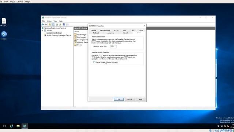Screen dimensions: 234x132
Task: Click the Windows Deployment Services taskbar button
Action: tap(24, 126)
